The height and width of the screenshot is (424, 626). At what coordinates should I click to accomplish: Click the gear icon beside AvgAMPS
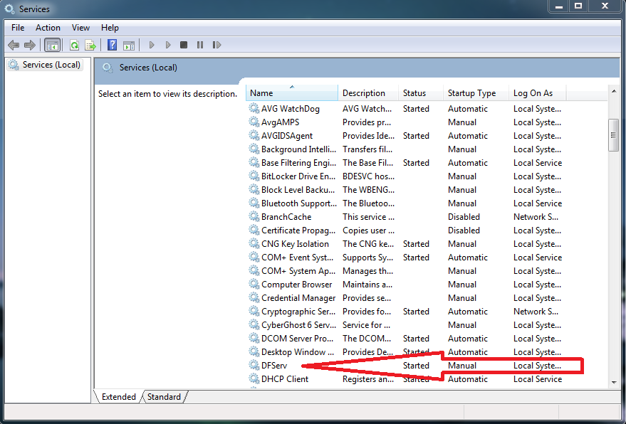click(254, 122)
